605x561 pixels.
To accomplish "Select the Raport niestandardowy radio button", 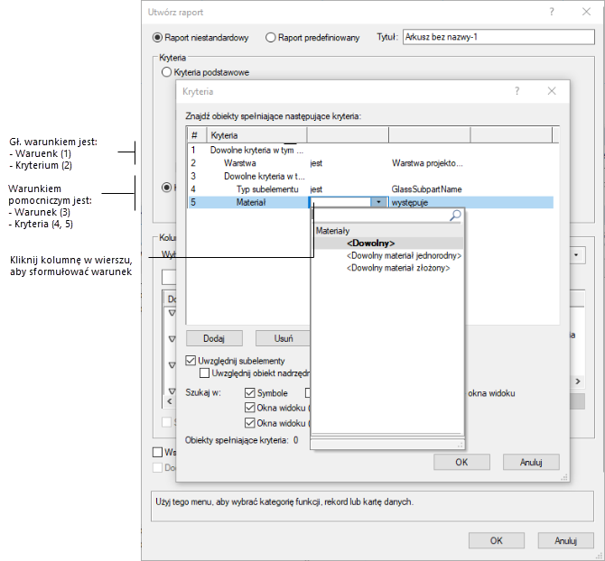I will coord(158,38).
